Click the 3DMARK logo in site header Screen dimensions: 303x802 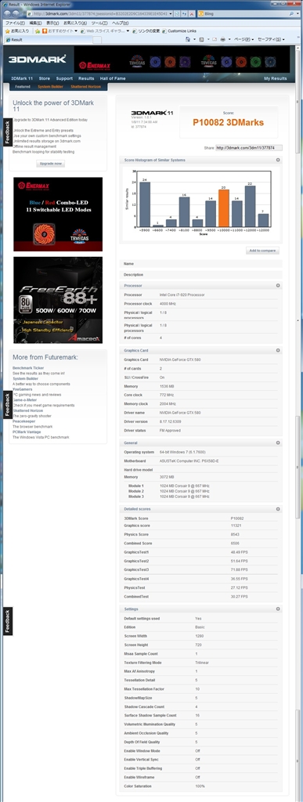[37, 59]
